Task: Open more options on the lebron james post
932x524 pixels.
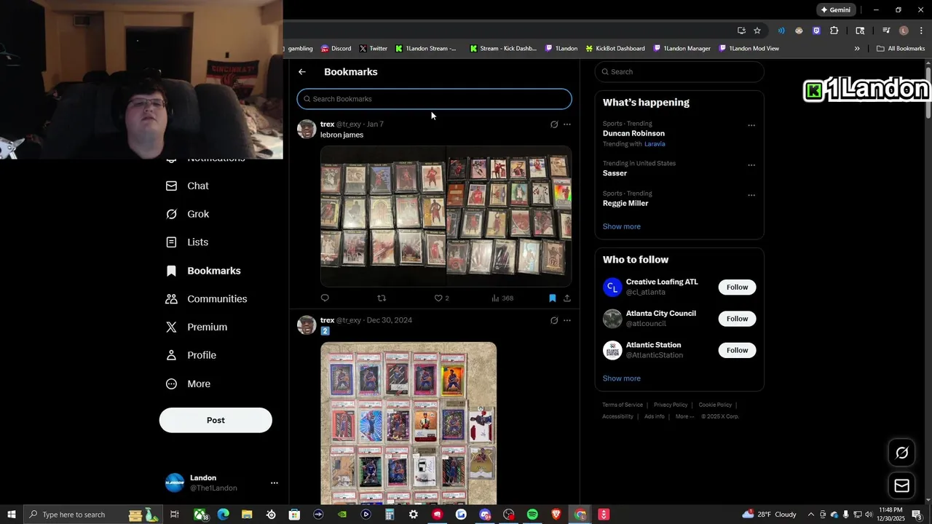Action: [567, 124]
